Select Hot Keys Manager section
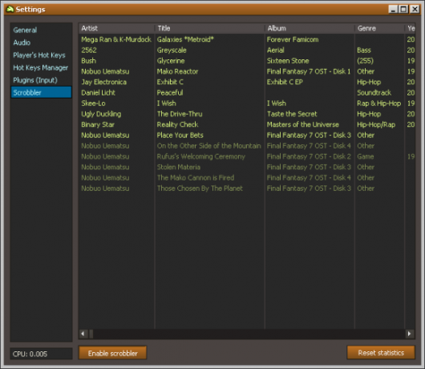425x369 pixels. [41, 67]
